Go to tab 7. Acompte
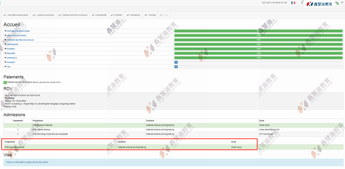Image resolution: width=345 pixels, height=169 pixels. point(150,15)
